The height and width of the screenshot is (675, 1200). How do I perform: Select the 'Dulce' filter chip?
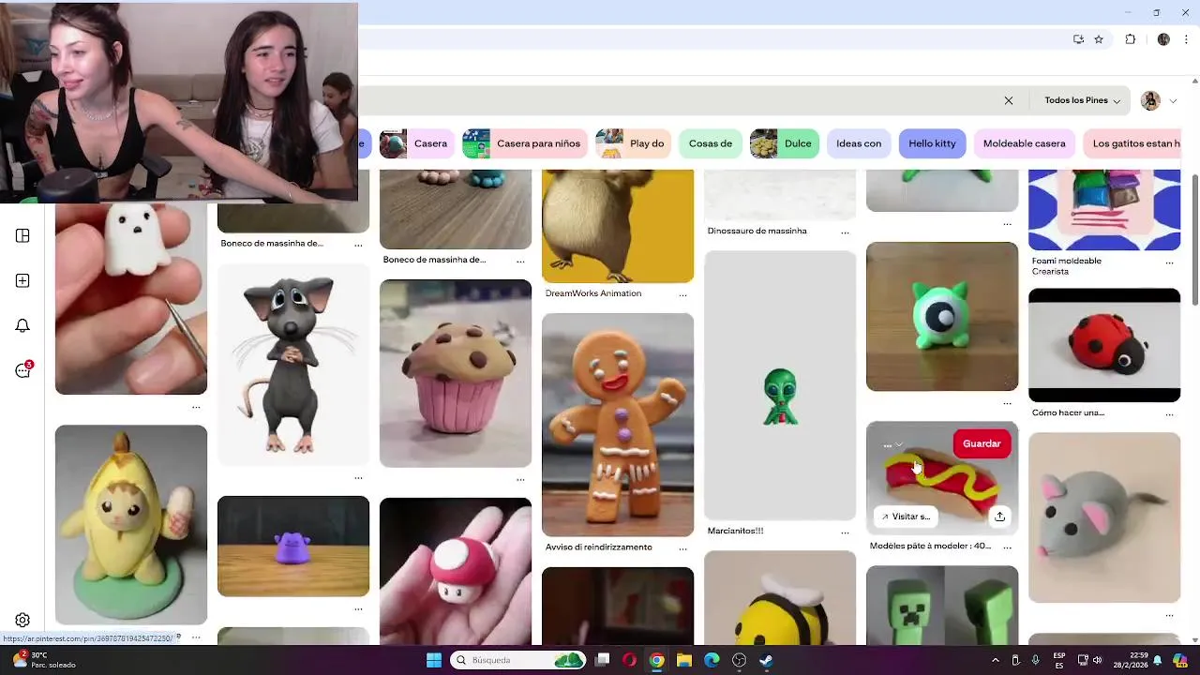785,143
